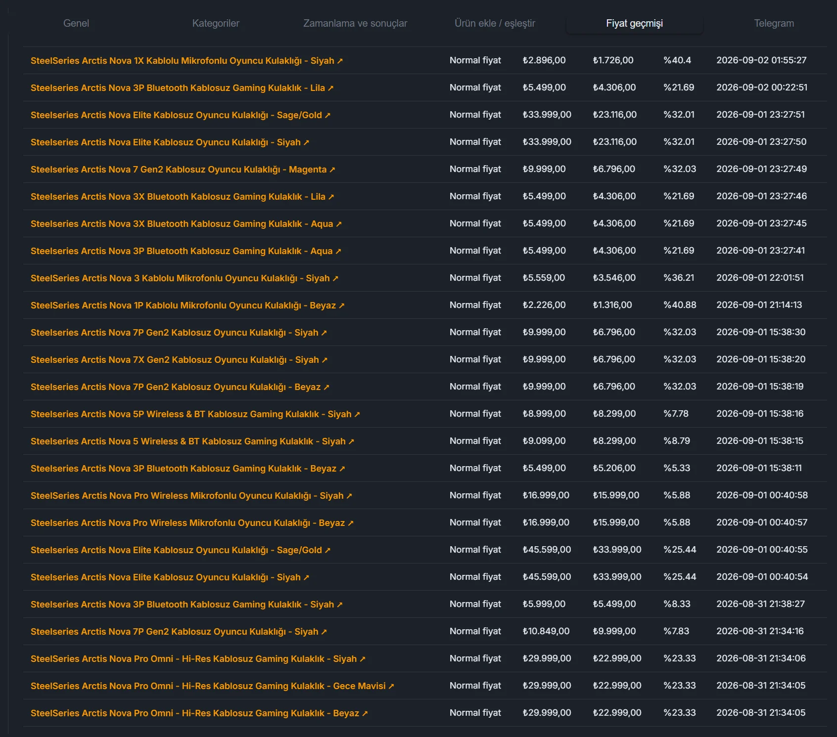The width and height of the screenshot is (837, 737).
Task: Select the %7.78 discount value
Action: coord(676,414)
